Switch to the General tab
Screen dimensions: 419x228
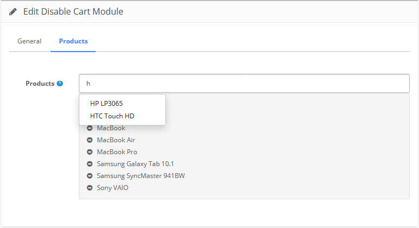point(29,41)
